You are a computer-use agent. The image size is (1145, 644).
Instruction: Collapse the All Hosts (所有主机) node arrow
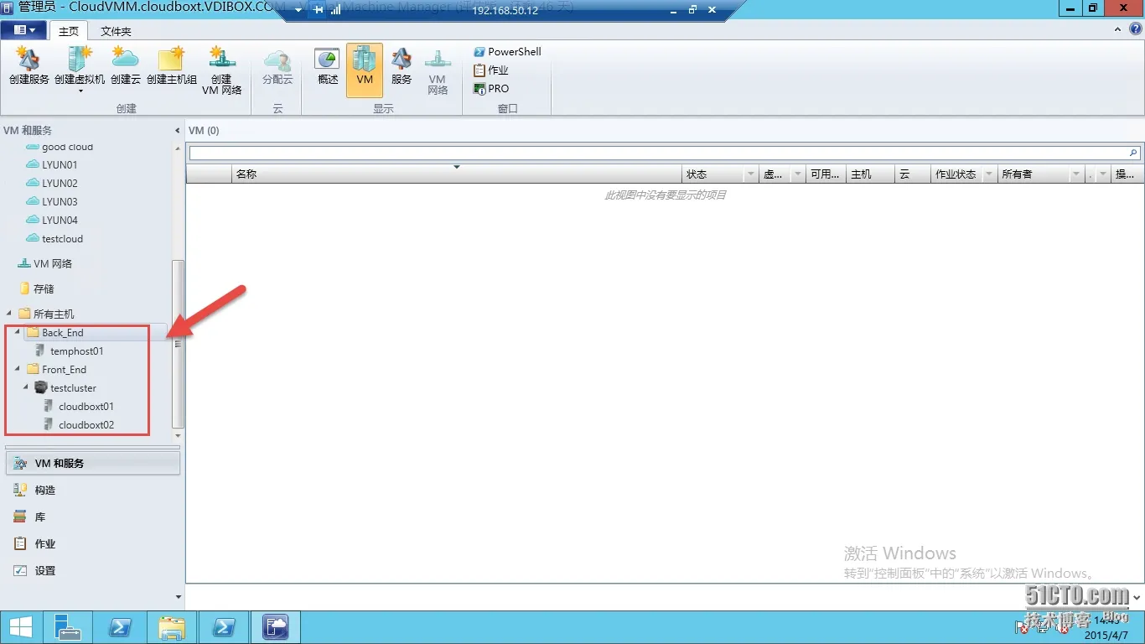(x=9, y=314)
